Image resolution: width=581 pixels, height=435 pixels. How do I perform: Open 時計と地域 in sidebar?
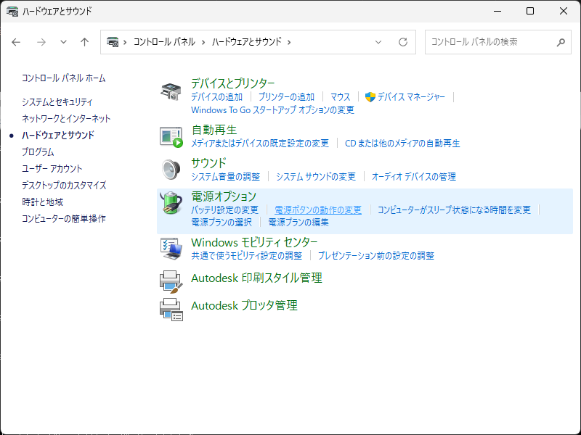point(43,202)
